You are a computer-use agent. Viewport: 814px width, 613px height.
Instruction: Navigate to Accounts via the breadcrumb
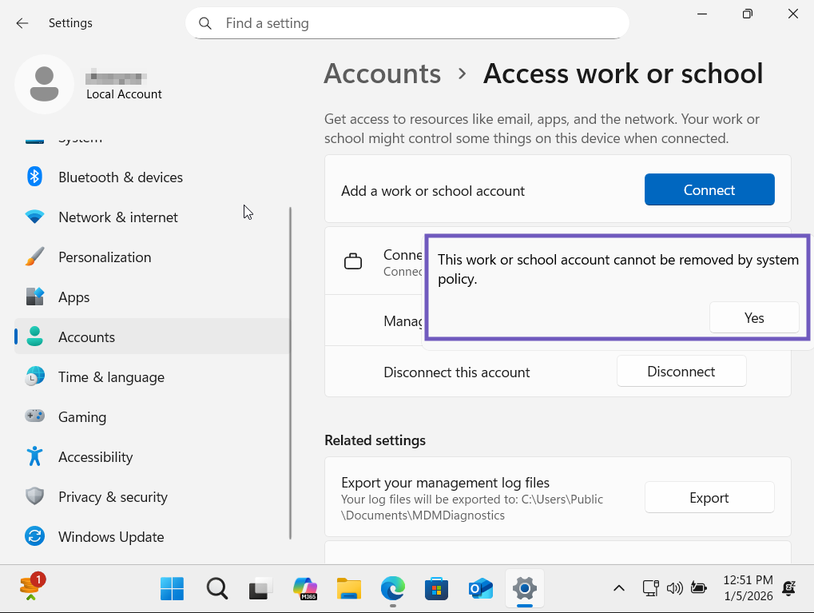(x=382, y=74)
